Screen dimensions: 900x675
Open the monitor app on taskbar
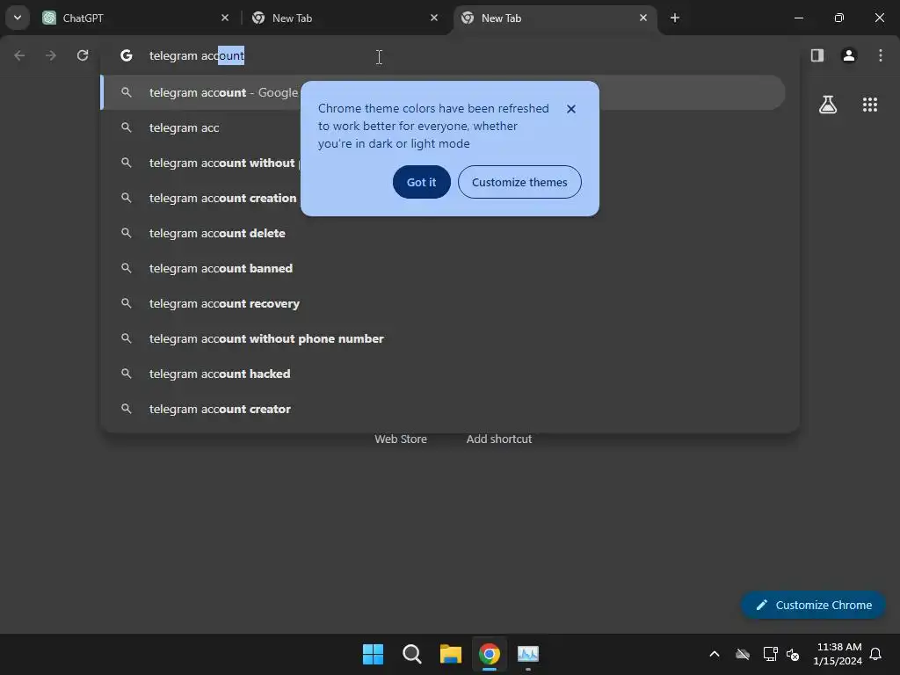point(528,654)
